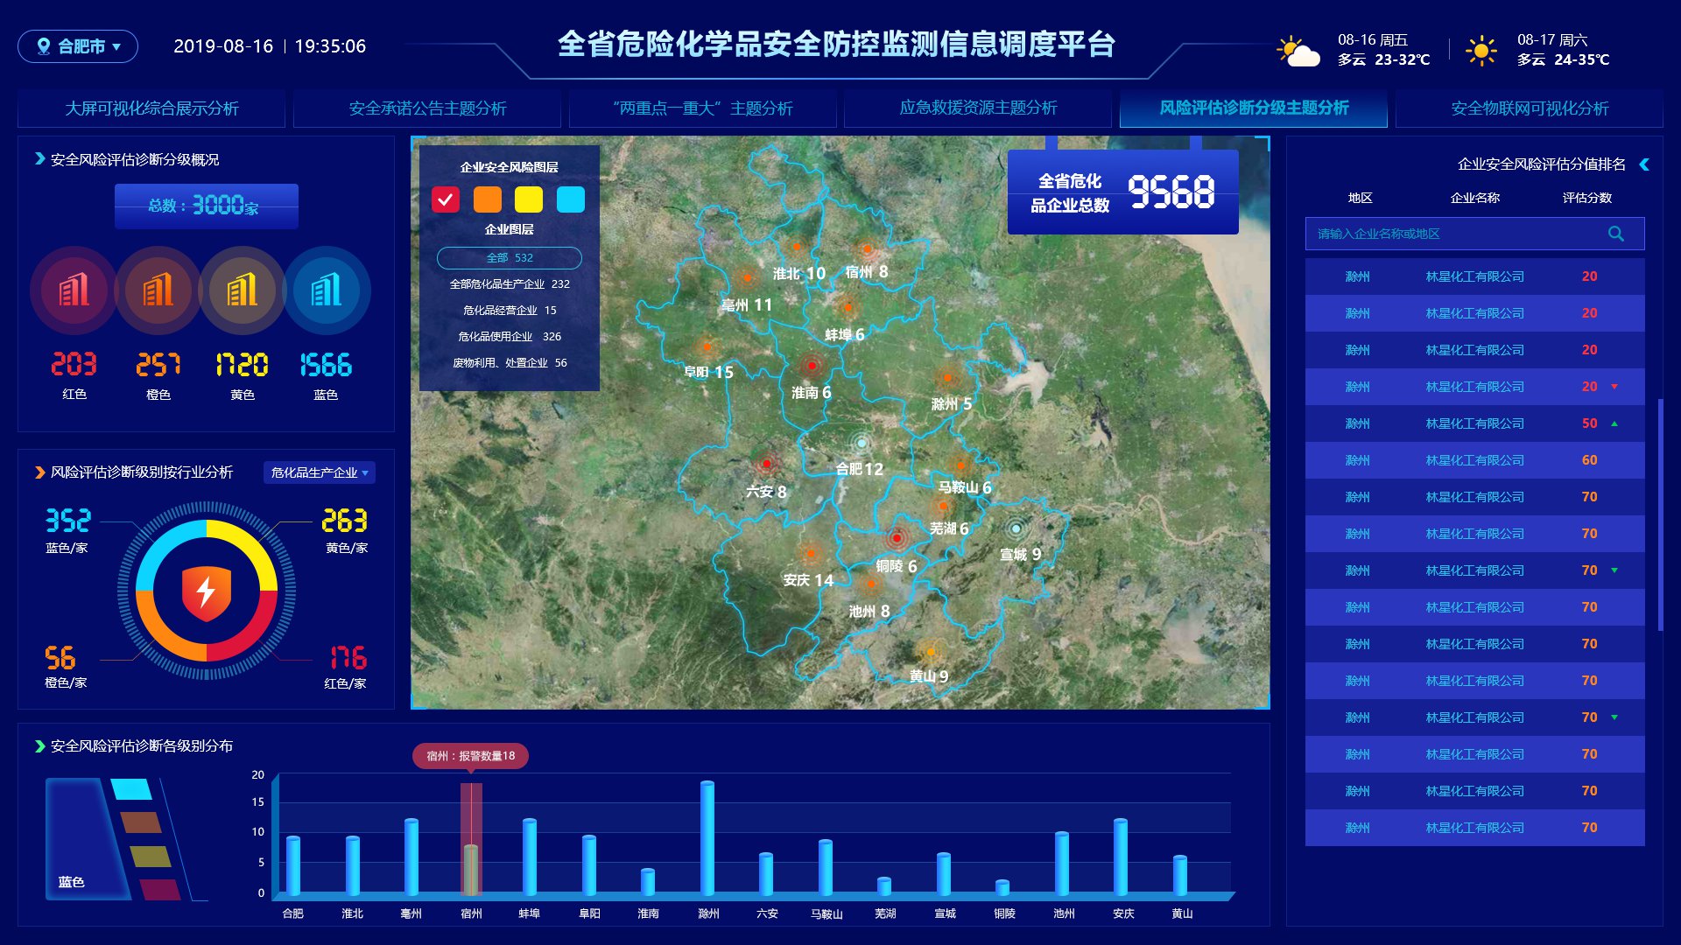
Task: Click the blue risk-level building icon
Action: click(327, 290)
